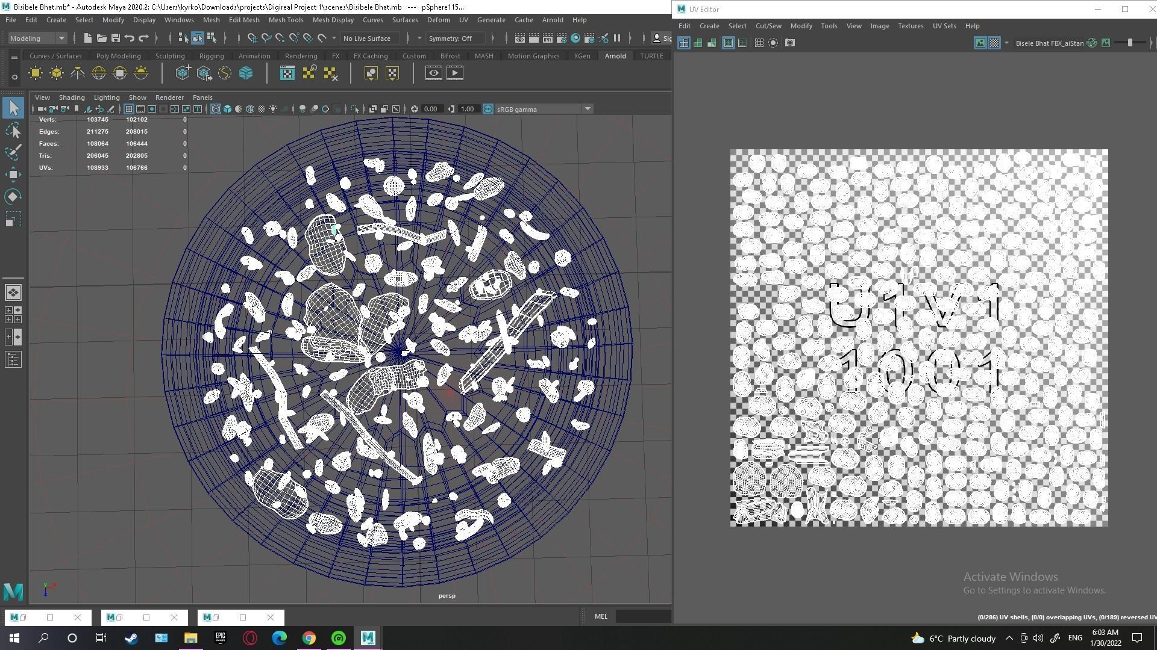Open the Symmetry Off dropdown
The image size is (1157, 650).
coord(455,38)
